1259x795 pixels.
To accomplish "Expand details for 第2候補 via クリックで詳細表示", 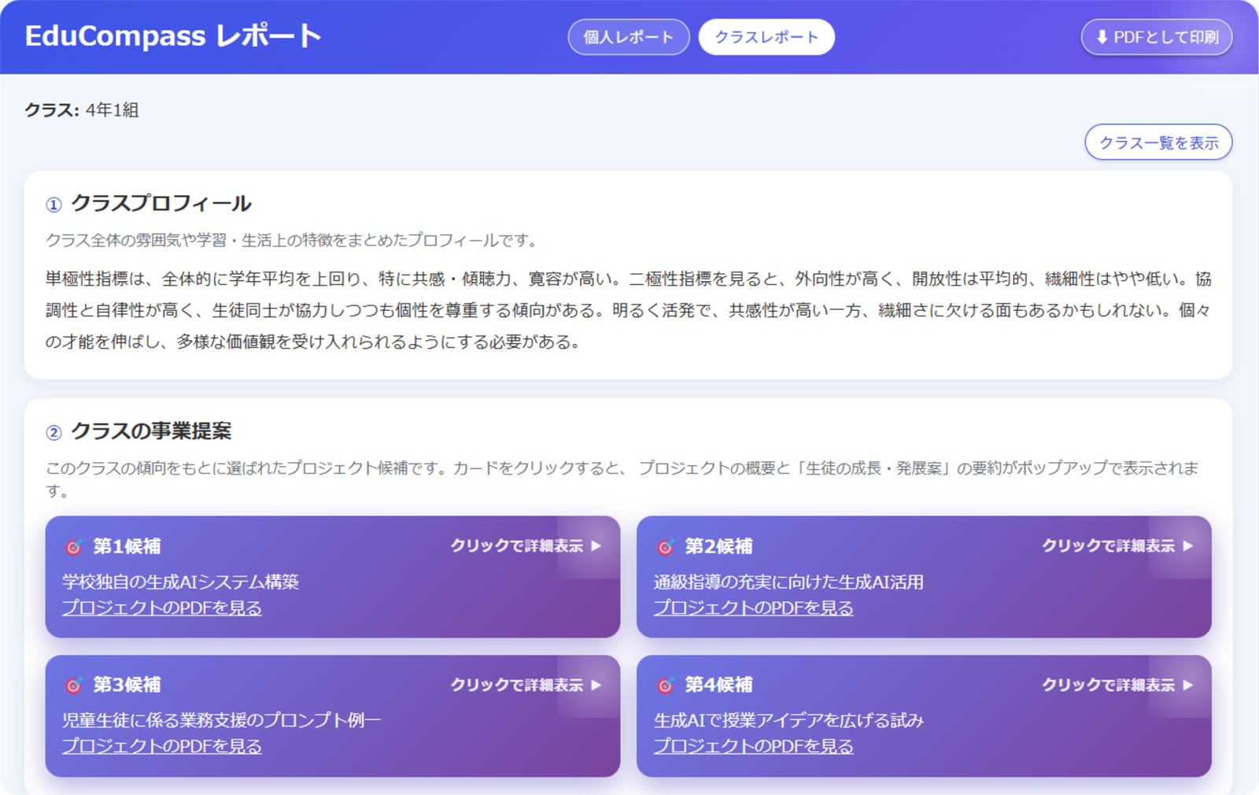I will pos(1117,545).
